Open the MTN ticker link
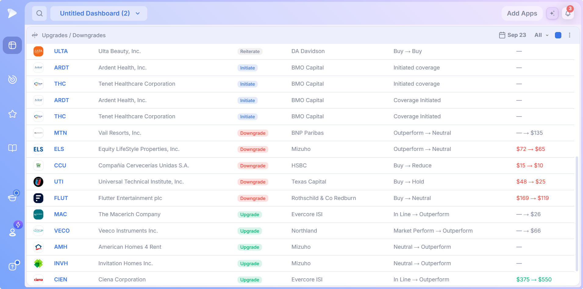The height and width of the screenshot is (289, 583). 60,133
